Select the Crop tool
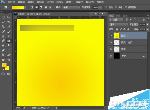Screen dimensions: 150x110 (x=3, y=27)
